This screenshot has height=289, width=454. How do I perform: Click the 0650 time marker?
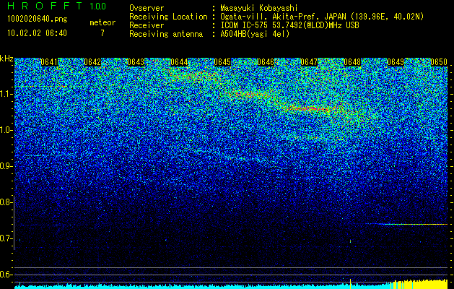[x=439, y=62]
